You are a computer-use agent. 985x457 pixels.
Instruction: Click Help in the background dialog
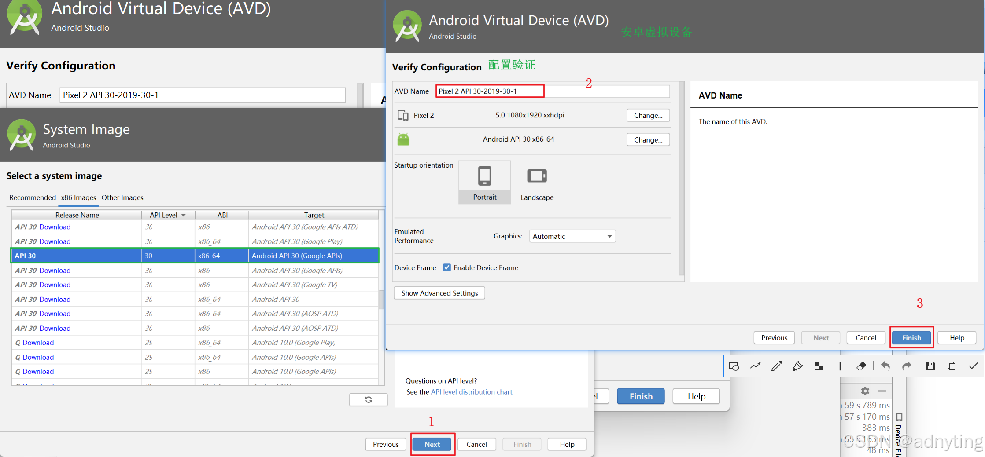click(x=697, y=396)
